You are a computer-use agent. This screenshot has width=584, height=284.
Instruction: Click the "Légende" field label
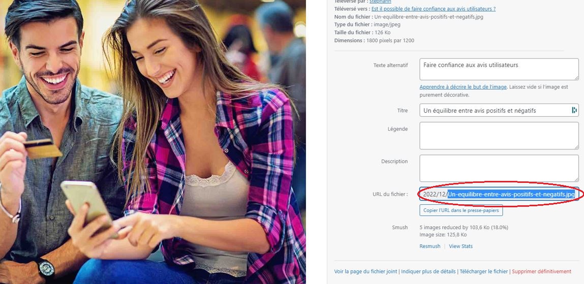coord(397,129)
